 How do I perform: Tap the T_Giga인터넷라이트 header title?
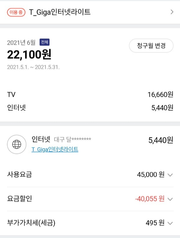pyautogui.click(x=60, y=12)
